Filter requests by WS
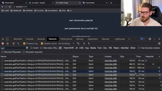The image size is (162, 91). (x=110, y=48)
